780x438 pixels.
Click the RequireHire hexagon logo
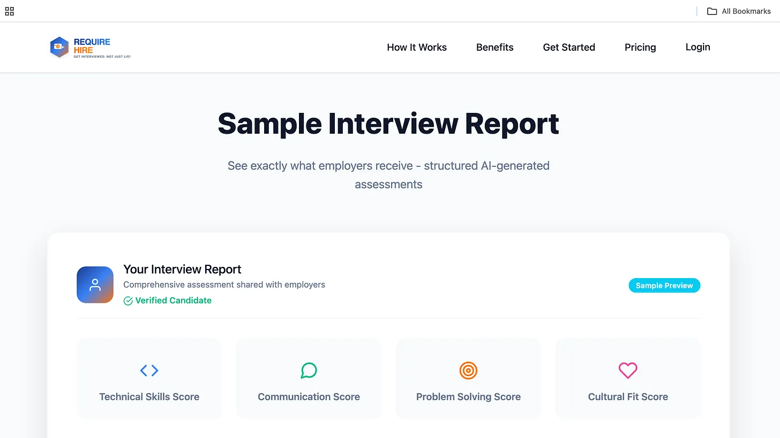59,47
